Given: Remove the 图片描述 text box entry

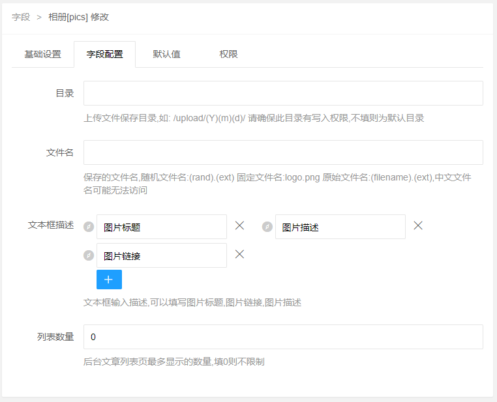Looking at the screenshot, I should click(418, 225).
